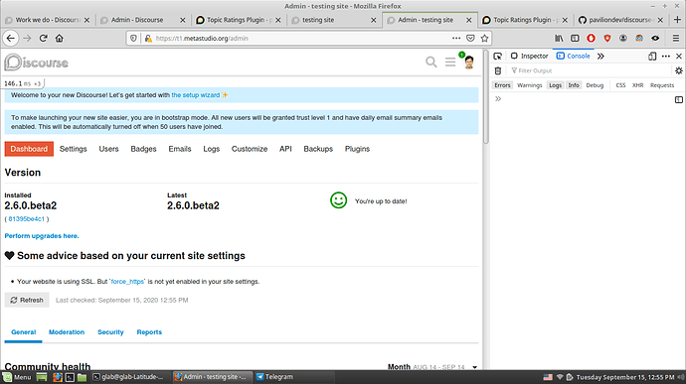Activate the devtools element picker icon
Screen dimensions: 686x384
pyautogui.click(x=497, y=56)
